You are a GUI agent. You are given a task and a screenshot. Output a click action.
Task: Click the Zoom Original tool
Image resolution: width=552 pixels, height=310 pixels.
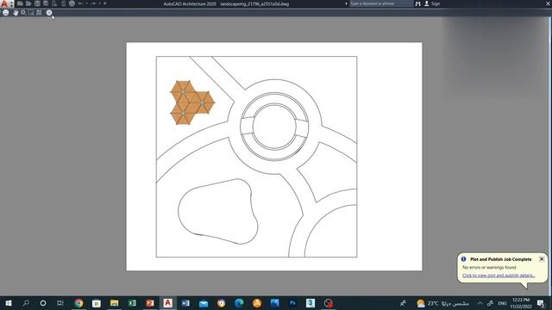pyautogui.click(x=39, y=13)
